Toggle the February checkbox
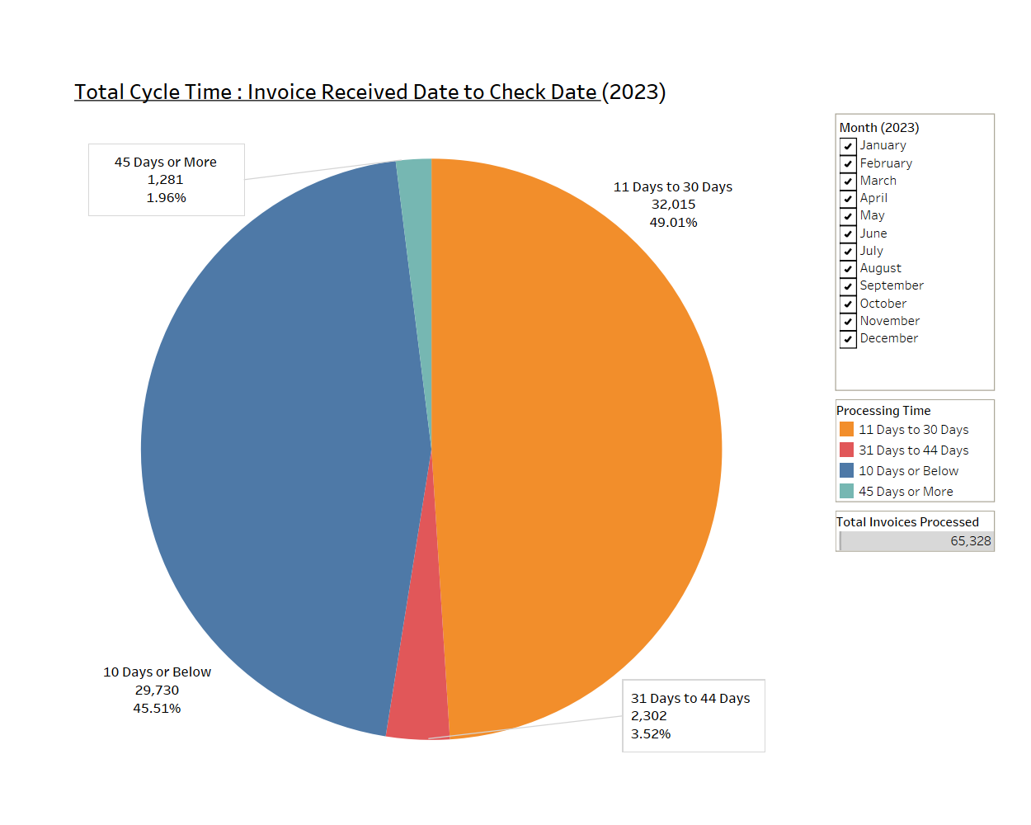 pos(848,163)
